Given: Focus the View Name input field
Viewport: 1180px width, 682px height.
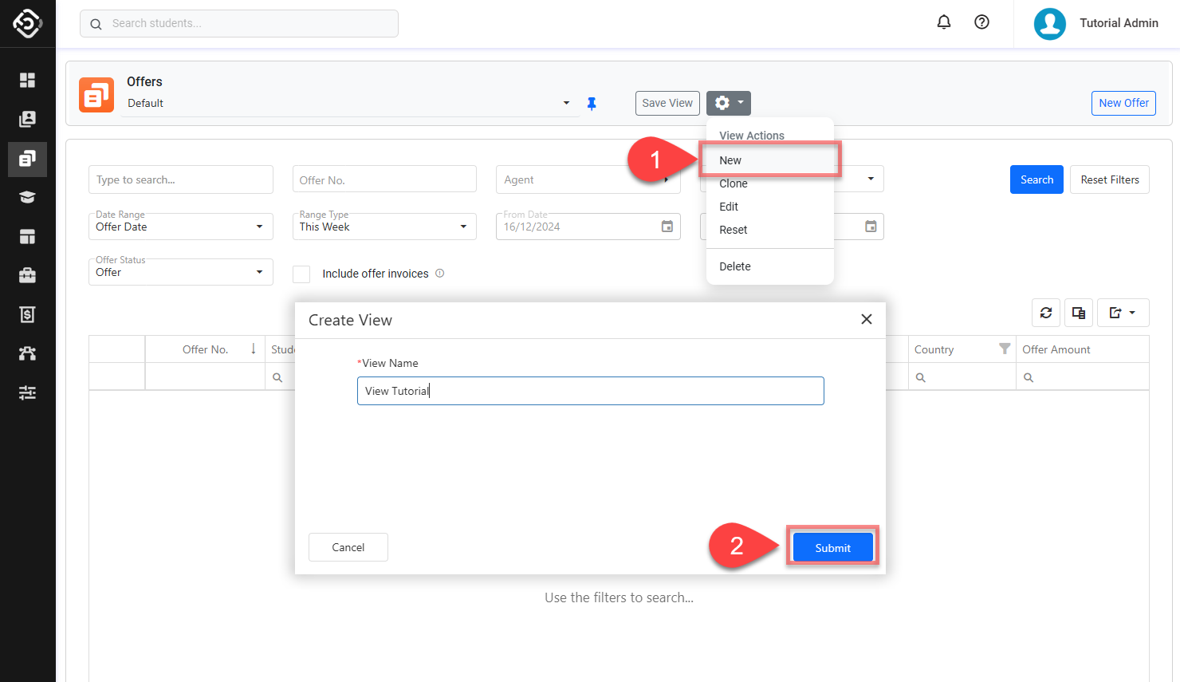Looking at the screenshot, I should pyautogui.click(x=591, y=391).
